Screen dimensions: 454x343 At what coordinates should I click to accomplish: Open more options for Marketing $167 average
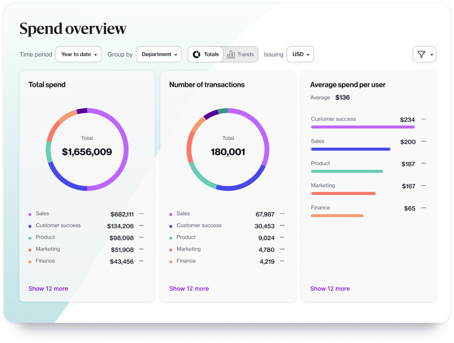click(424, 186)
